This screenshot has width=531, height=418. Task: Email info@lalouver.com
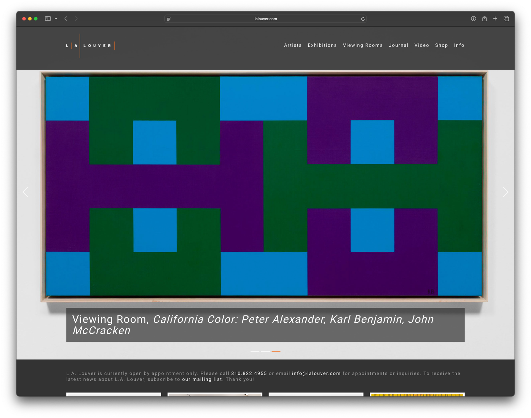pyautogui.click(x=316, y=374)
